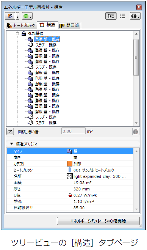147x250 pixels.
Task: Select the タイプ property row
Action: click(x=70, y=151)
